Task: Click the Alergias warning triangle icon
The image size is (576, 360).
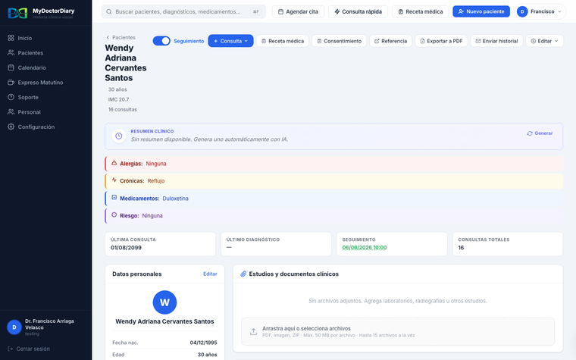Action: click(114, 163)
